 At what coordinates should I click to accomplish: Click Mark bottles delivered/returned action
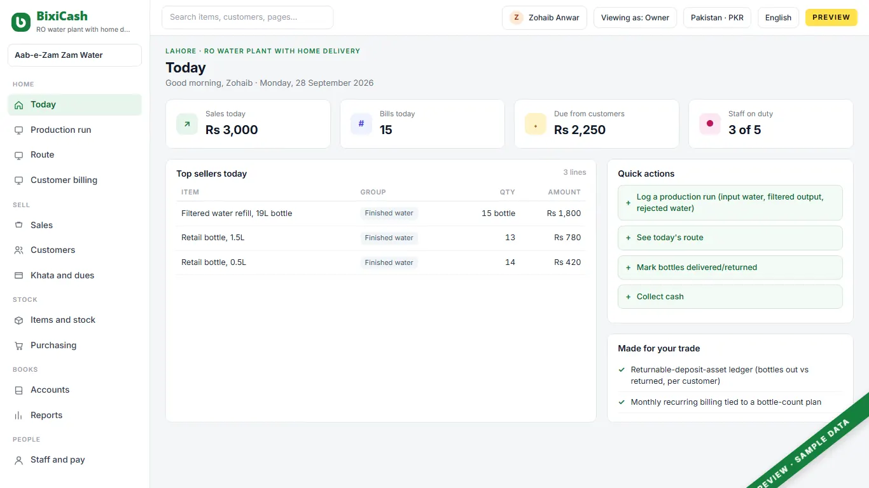coord(730,268)
